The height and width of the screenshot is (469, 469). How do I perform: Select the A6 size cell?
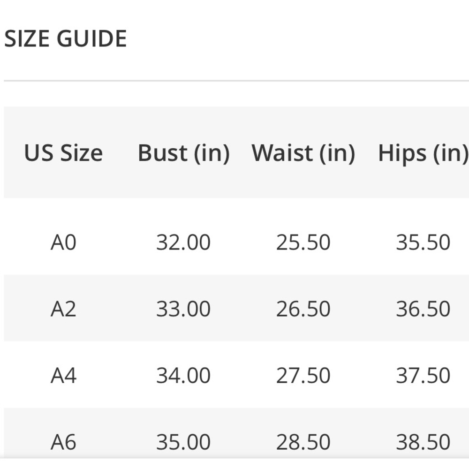[63, 442]
